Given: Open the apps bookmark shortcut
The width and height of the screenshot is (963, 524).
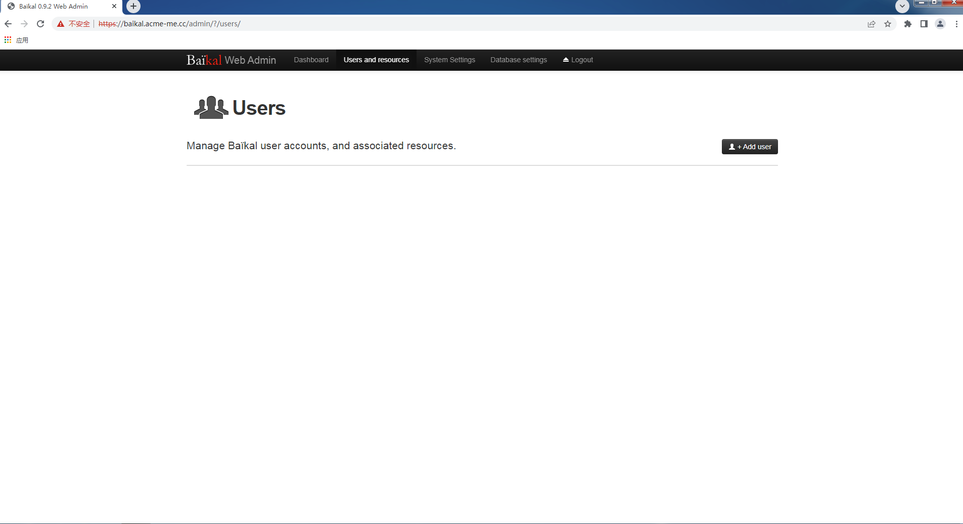Looking at the screenshot, I should (x=16, y=40).
